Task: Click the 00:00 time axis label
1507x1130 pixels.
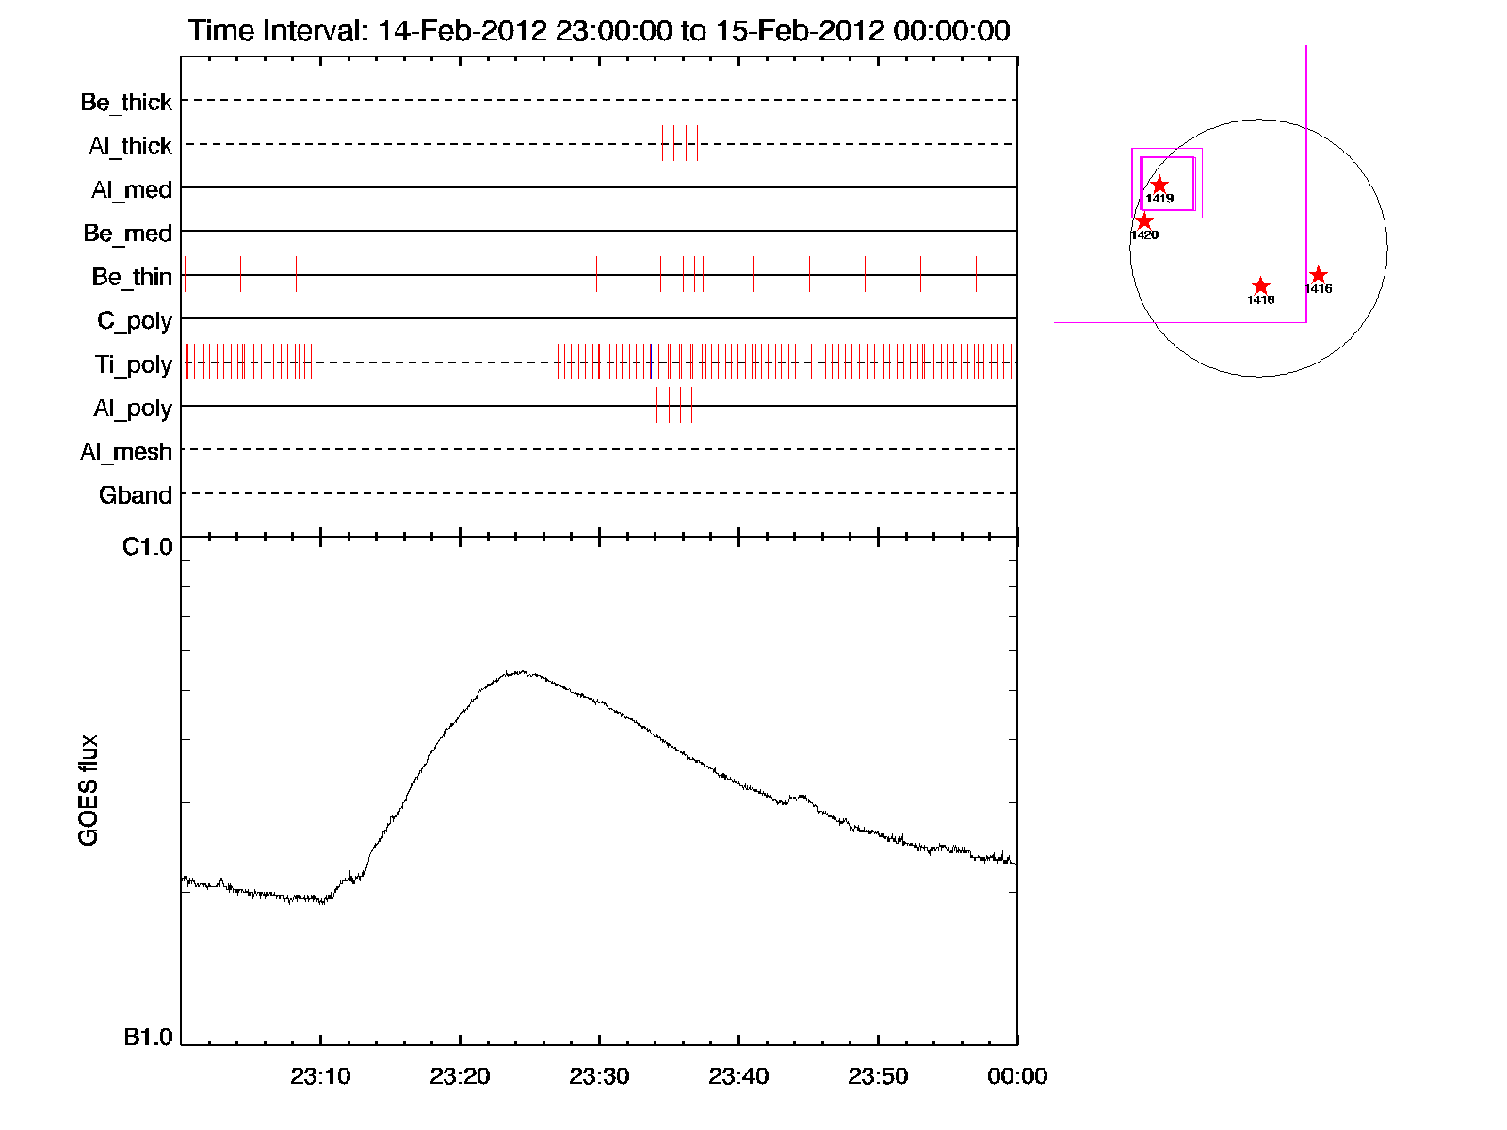Action: pos(1016,1076)
